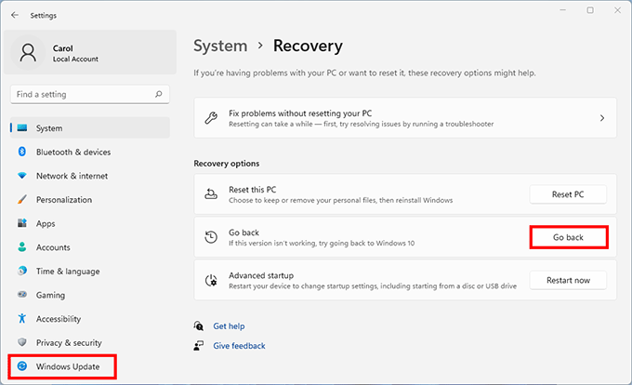
Task: Close the Settings window
Action: (x=617, y=10)
